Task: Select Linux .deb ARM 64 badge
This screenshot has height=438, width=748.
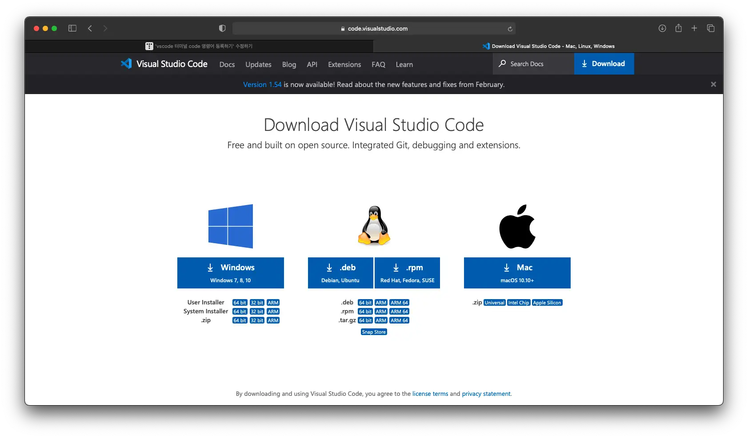Action: click(x=399, y=303)
